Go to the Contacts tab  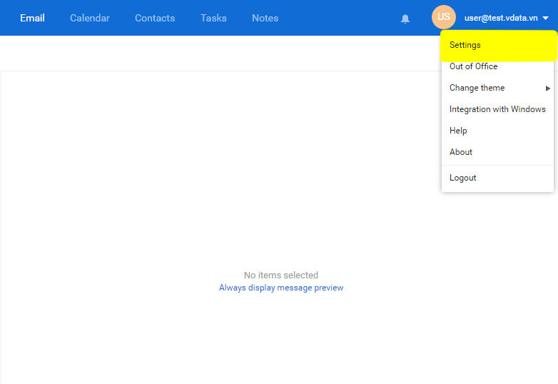(155, 18)
